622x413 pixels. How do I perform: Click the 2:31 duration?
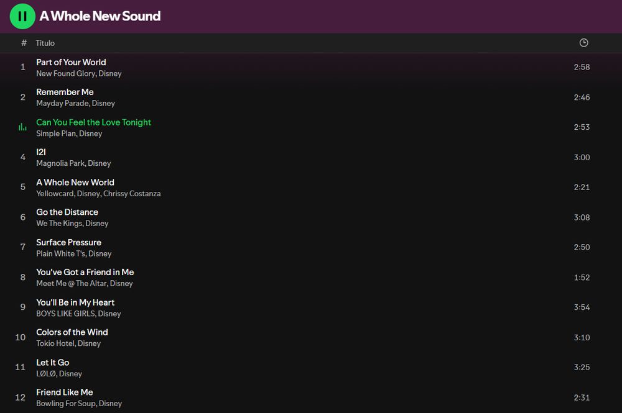pyautogui.click(x=582, y=397)
